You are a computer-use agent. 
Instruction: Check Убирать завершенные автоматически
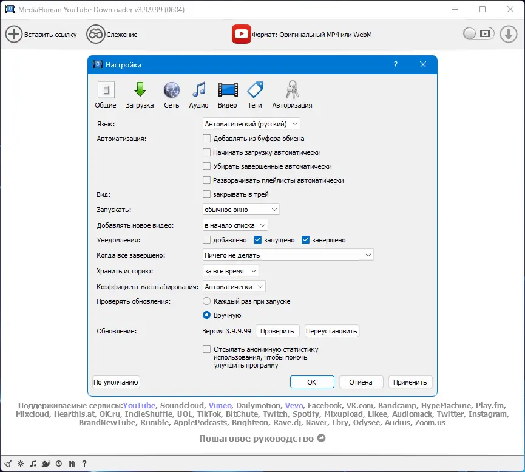(206, 166)
